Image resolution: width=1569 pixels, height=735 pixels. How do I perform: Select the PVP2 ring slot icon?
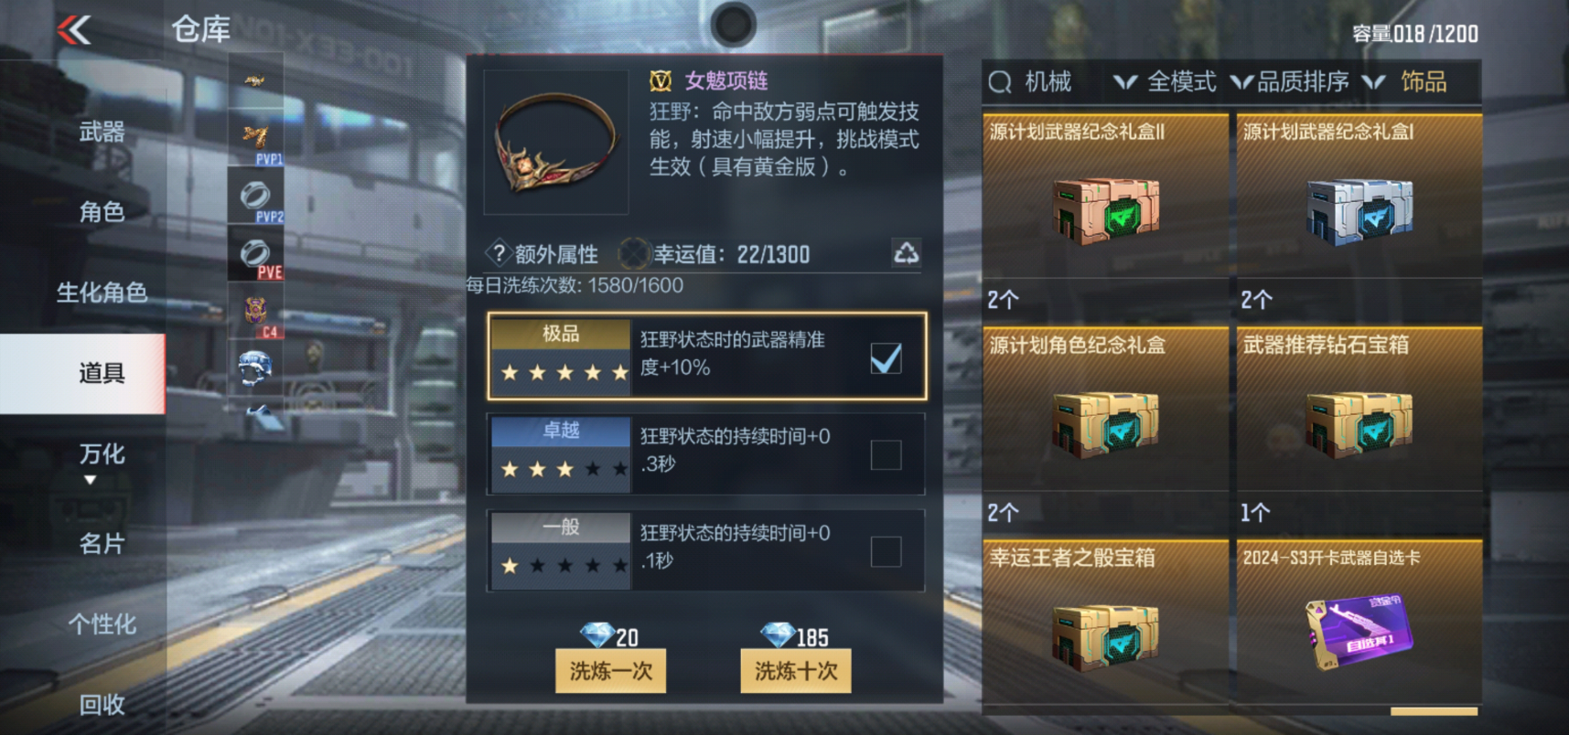255,197
